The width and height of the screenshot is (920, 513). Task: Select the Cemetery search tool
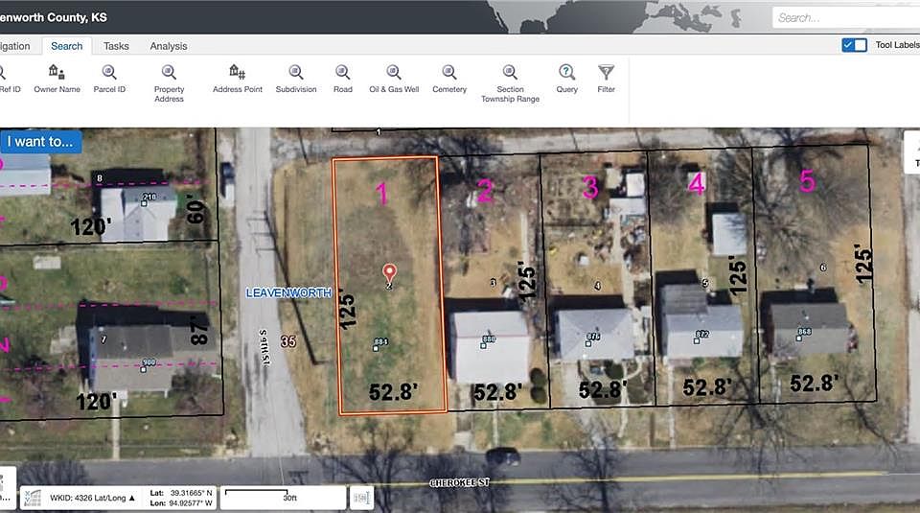pos(449,79)
